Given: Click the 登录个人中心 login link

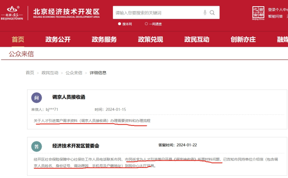Looking at the screenshot, I should (278, 10).
